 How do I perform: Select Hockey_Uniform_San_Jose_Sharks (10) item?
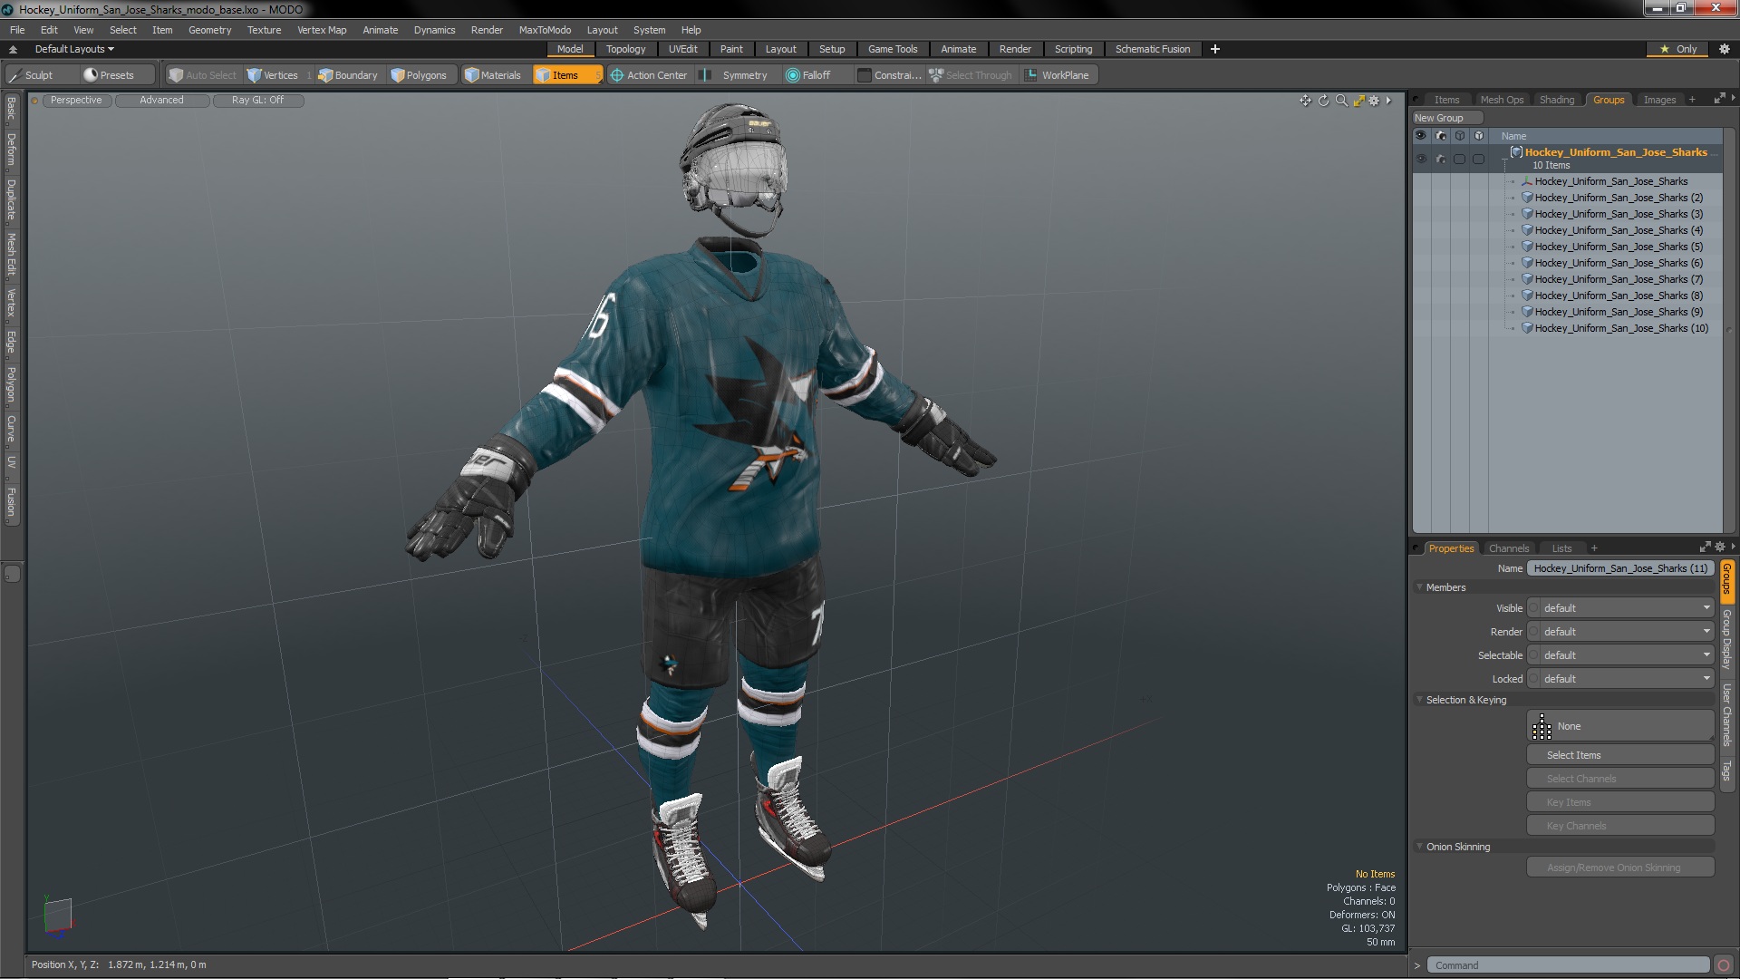point(1621,328)
